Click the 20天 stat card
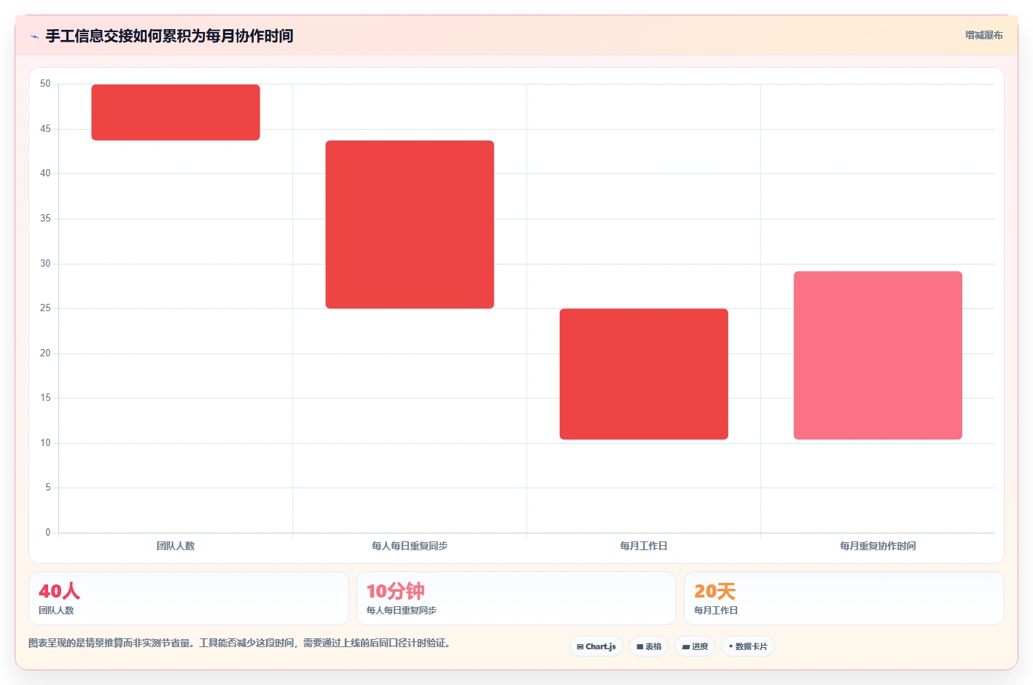Image resolution: width=1033 pixels, height=685 pixels. pyautogui.click(x=844, y=598)
